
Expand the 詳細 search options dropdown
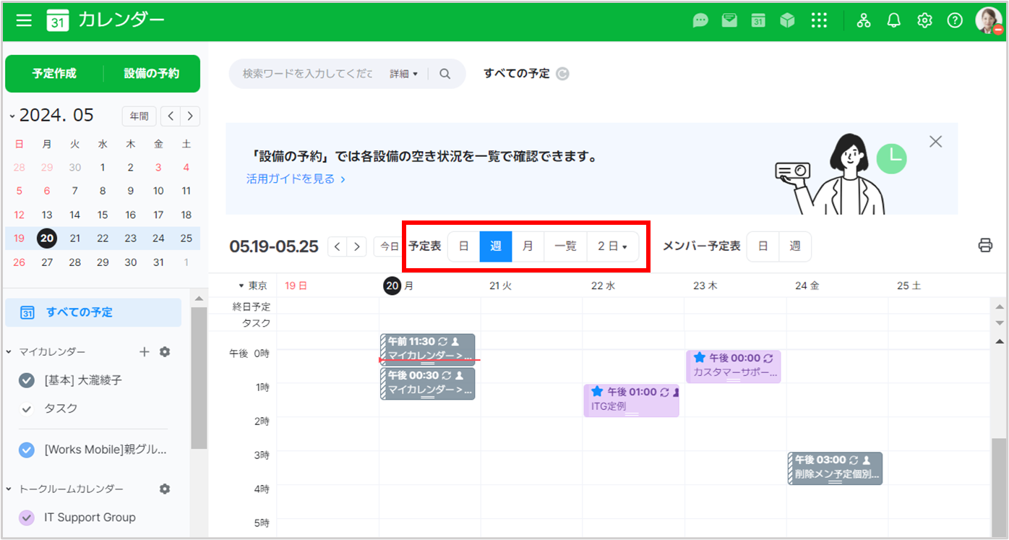pyautogui.click(x=404, y=74)
